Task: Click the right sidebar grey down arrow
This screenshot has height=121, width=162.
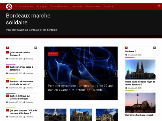Action: (x=154, y=48)
